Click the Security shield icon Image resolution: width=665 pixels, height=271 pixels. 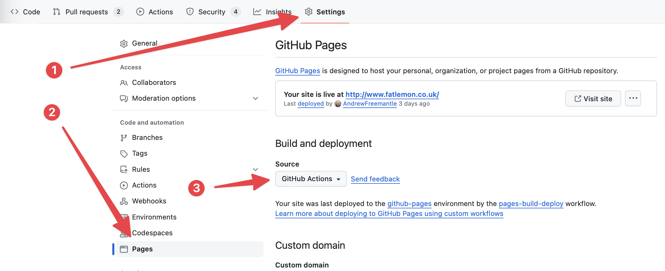click(190, 12)
